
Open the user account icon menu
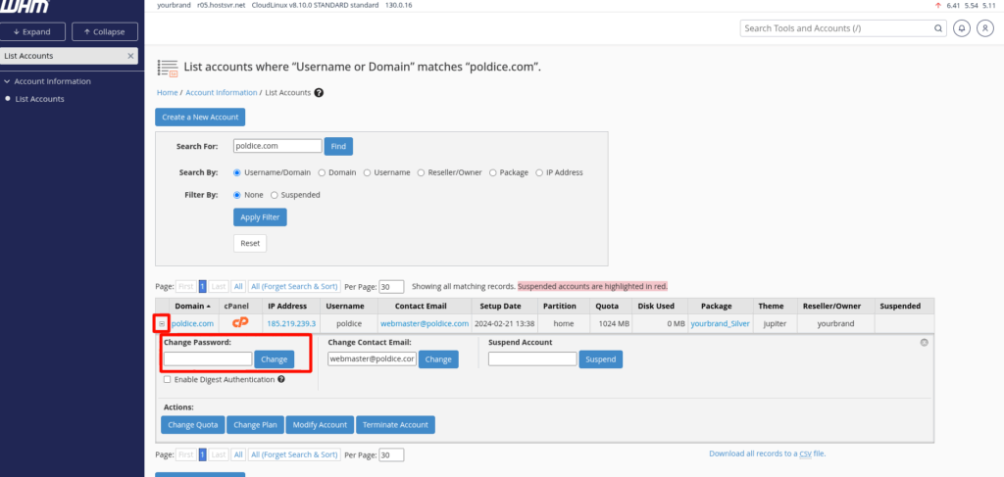point(985,28)
